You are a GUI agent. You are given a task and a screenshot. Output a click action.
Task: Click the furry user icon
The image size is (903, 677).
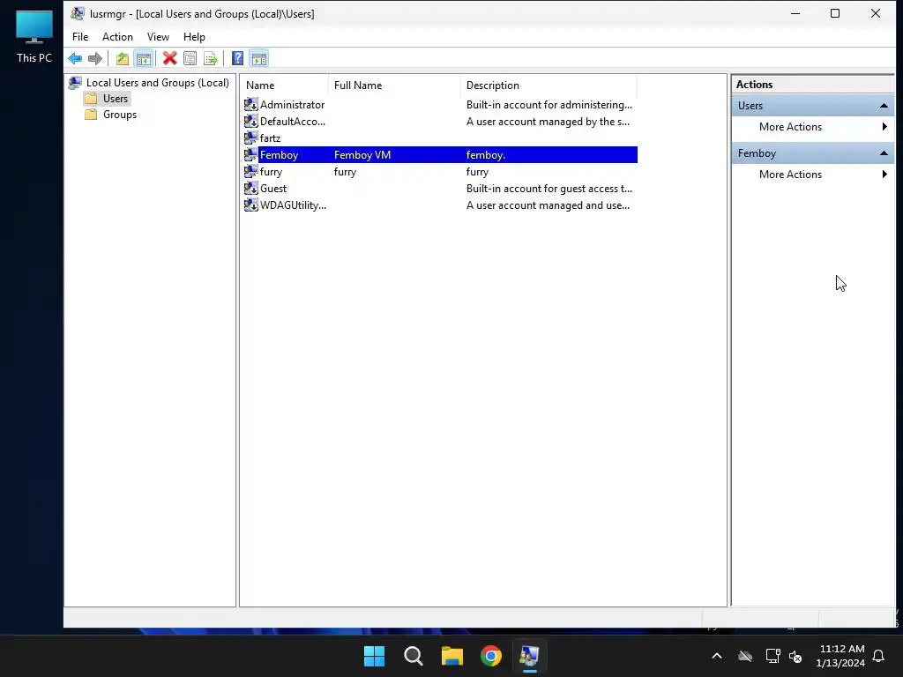(x=251, y=171)
